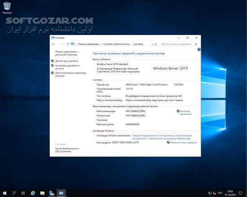Click the search magnifier icon
This screenshot has width=247, height=197.
tap(196, 44)
